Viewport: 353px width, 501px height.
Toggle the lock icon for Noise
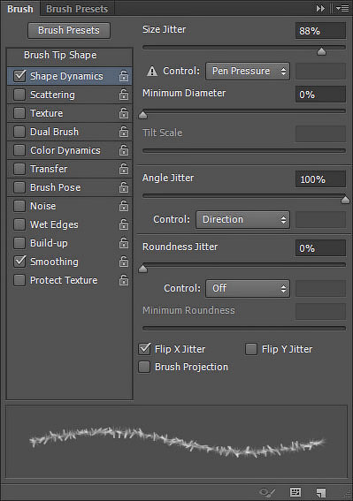click(124, 206)
